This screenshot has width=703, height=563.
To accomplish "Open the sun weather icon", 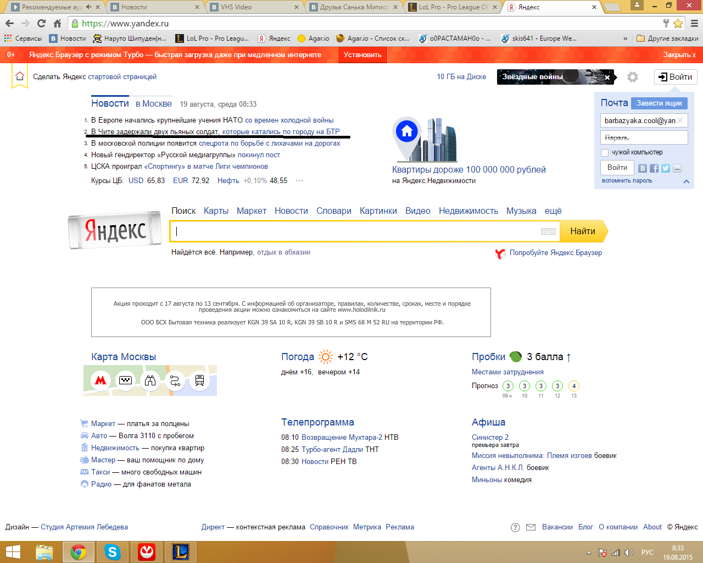I will pyautogui.click(x=326, y=357).
